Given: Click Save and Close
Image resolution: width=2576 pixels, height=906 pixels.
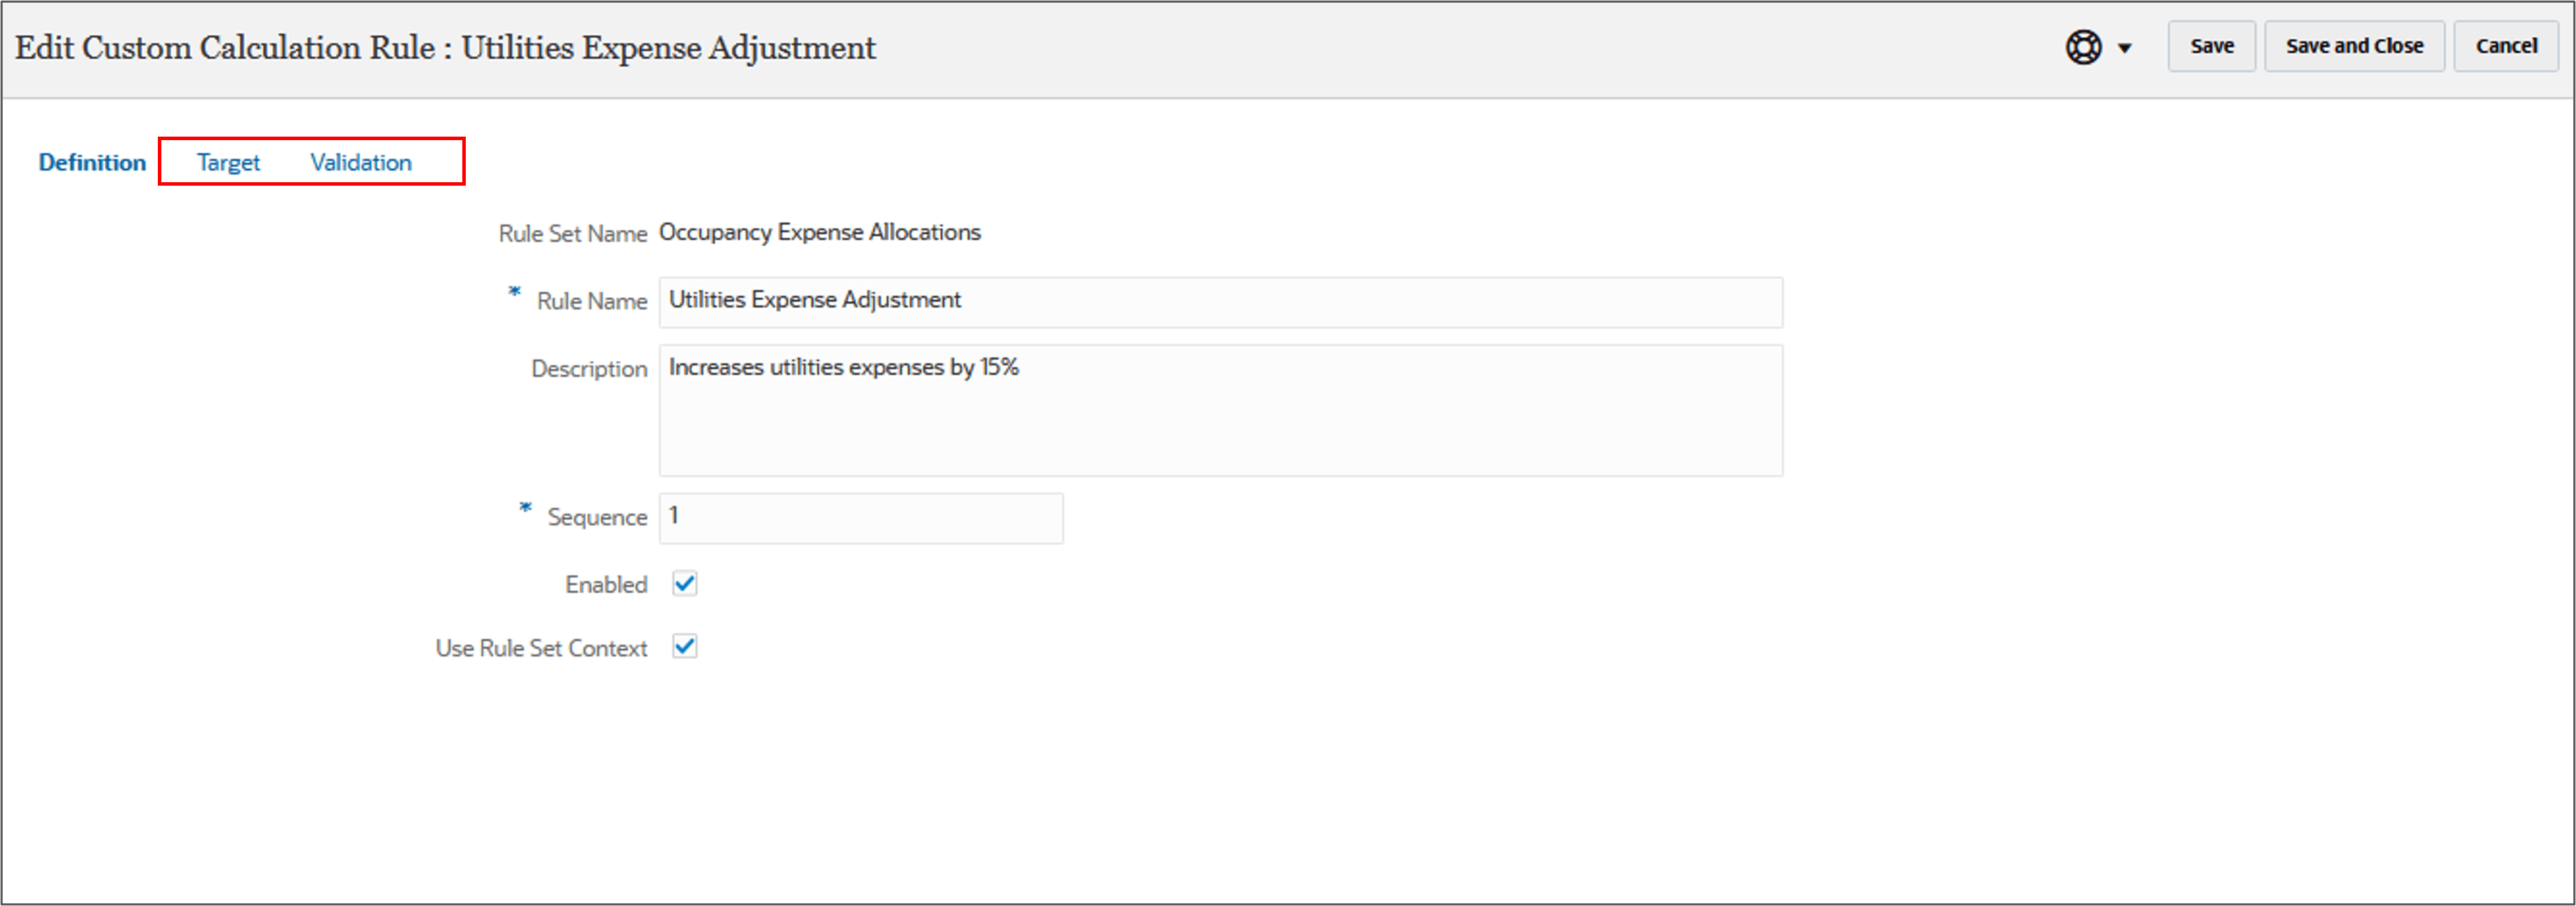Looking at the screenshot, I should click(x=2353, y=46).
